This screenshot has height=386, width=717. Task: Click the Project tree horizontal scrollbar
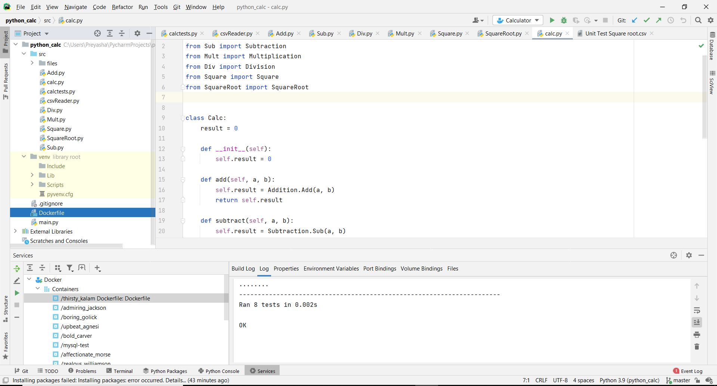66,246
